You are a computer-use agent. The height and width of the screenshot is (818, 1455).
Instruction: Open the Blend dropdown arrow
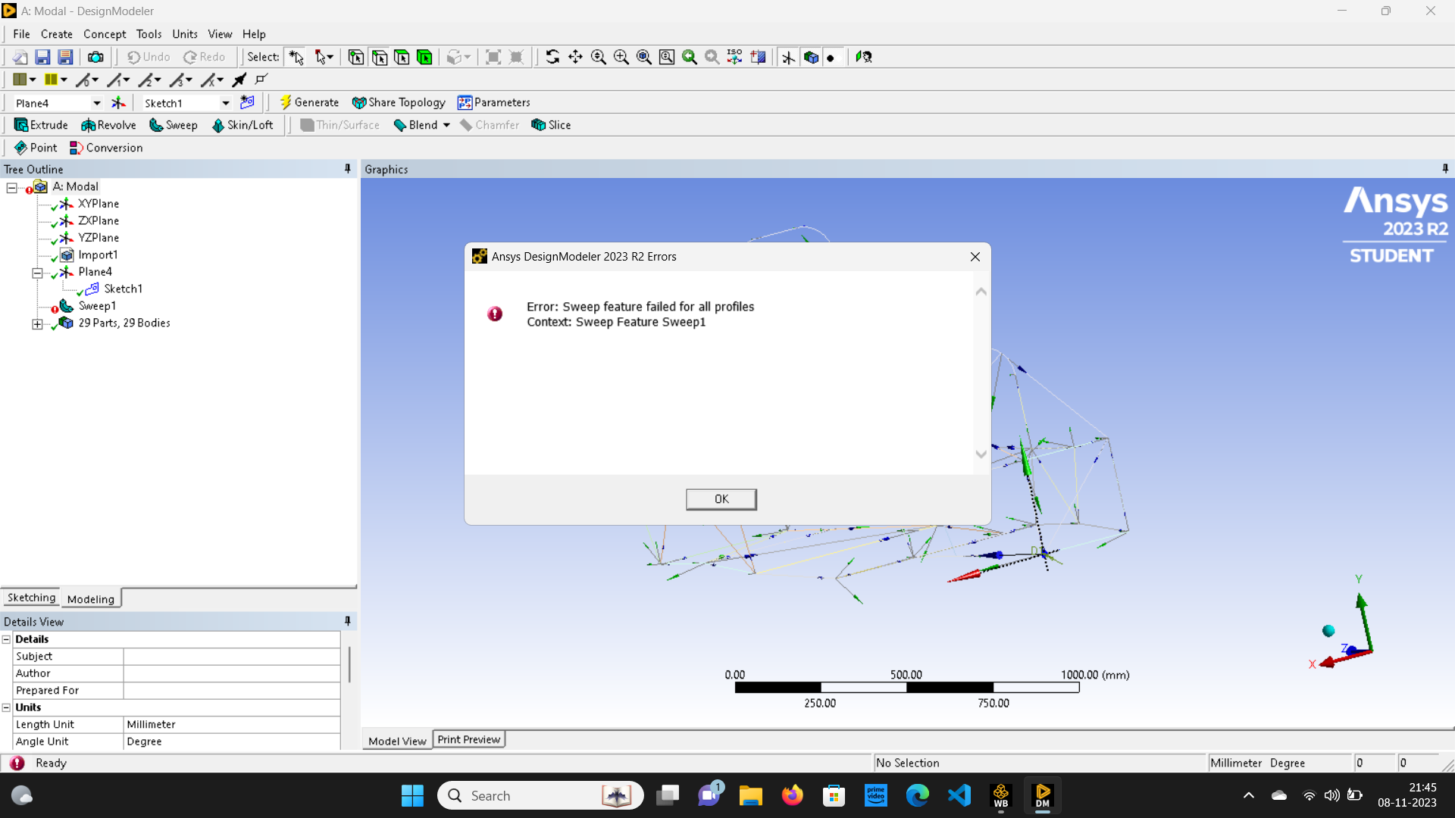pos(446,125)
